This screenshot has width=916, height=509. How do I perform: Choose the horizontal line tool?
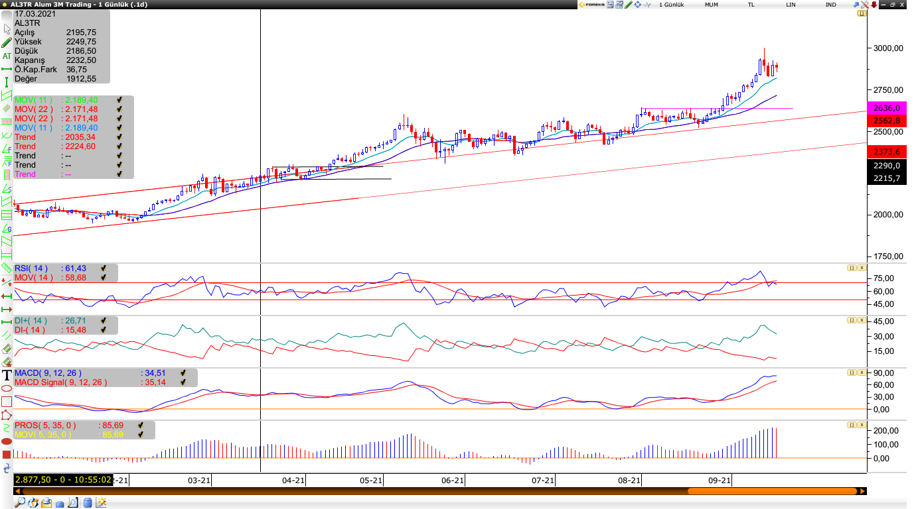click(x=7, y=68)
